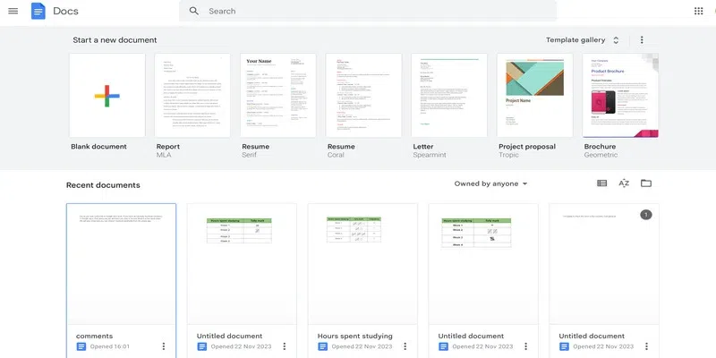Image resolution: width=716 pixels, height=358 pixels.
Task: Open template section more options menu
Action: (x=642, y=39)
